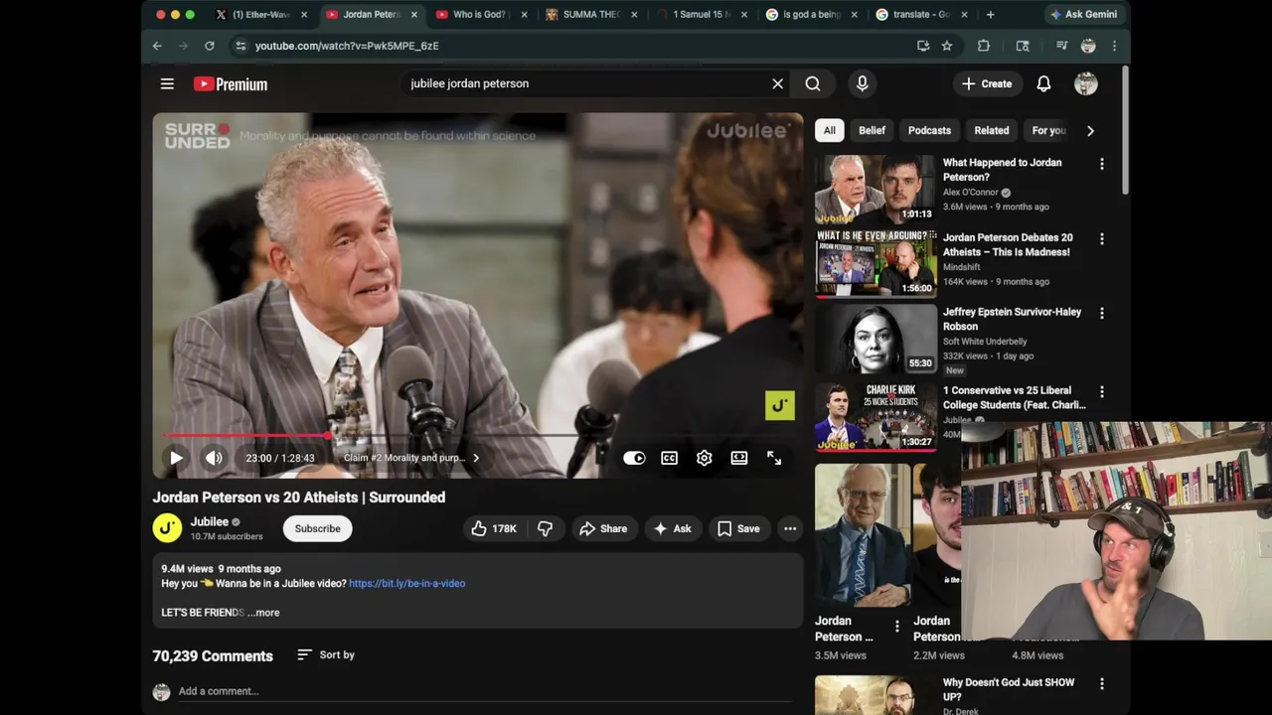
Task: Toggle the autoplay switch
Action: [634, 458]
